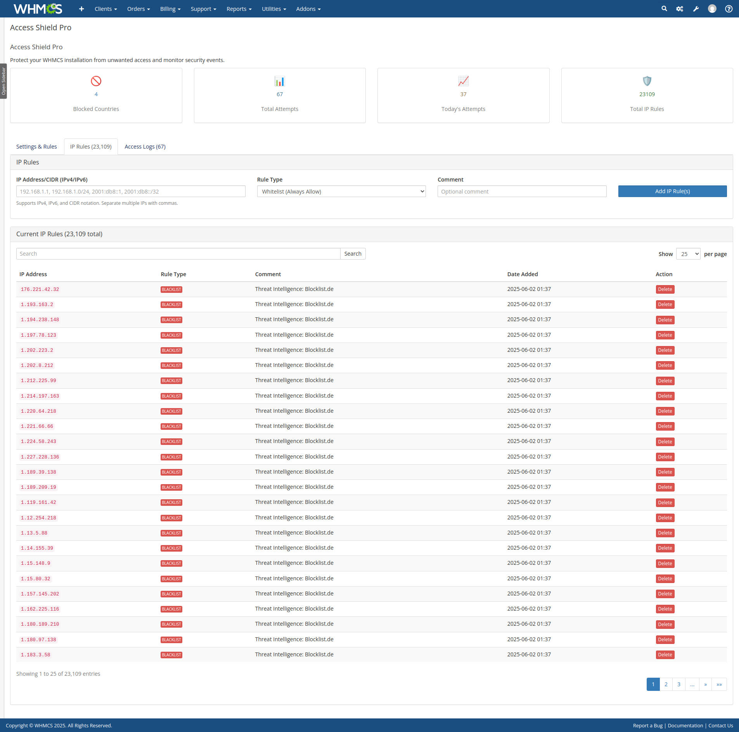Click the IP 1.212.225.99 cell
739x732 pixels.
click(38, 381)
